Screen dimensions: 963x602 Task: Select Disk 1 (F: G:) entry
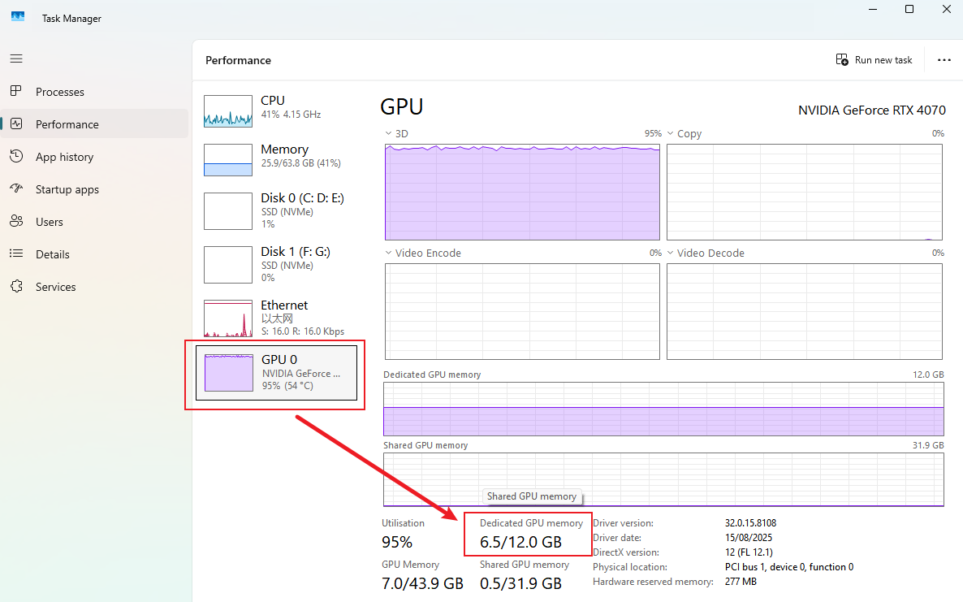point(276,263)
